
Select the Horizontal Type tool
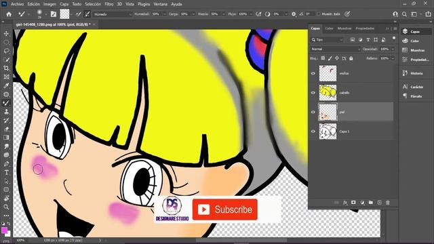point(6,172)
